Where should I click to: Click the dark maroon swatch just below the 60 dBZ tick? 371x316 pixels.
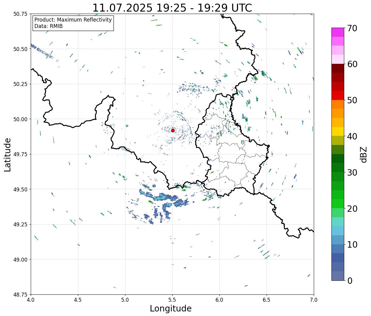pyautogui.click(x=338, y=68)
